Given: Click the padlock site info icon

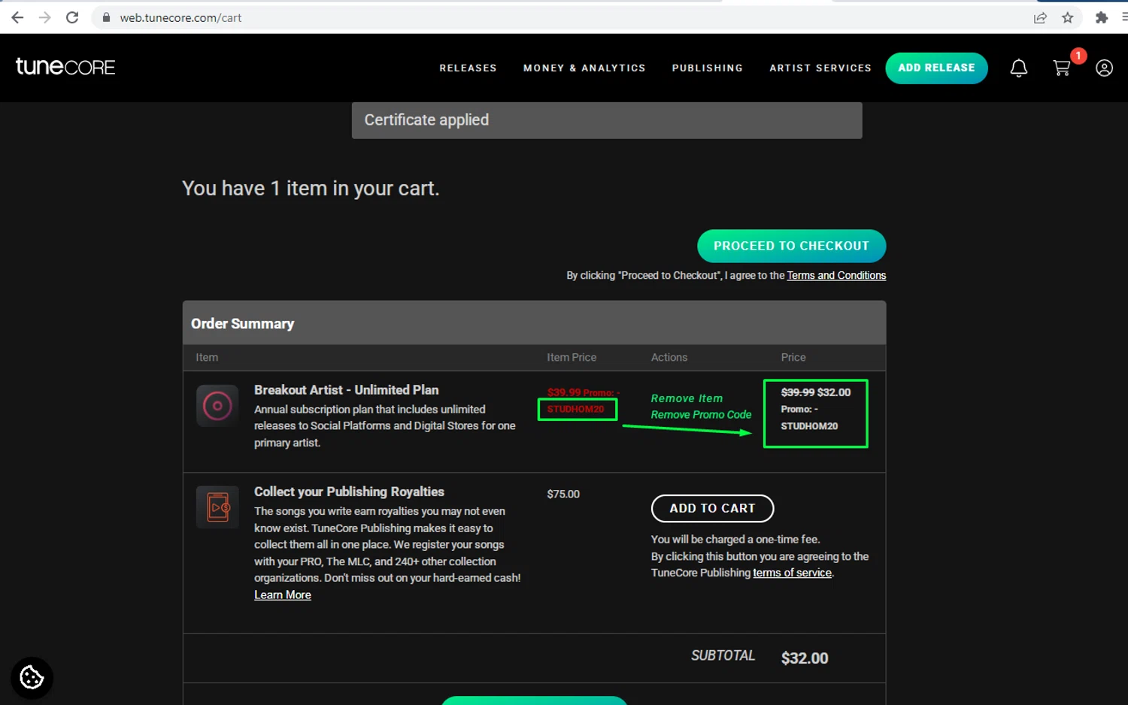Looking at the screenshot, I should pyautogui.click(x=106, y=17).
